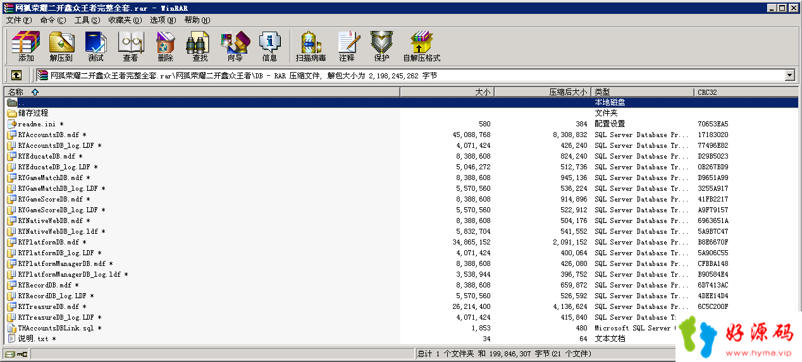Image resolution: width=802 pixels, height=362 pixels.
Task: Sort by the CRC32 column header
Action: coord(746,92)
